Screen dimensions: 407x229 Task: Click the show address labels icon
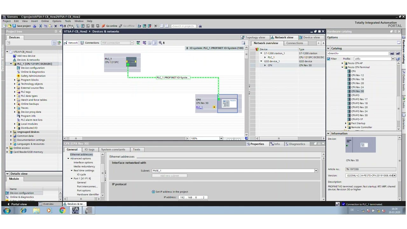[x=144, y=43]
